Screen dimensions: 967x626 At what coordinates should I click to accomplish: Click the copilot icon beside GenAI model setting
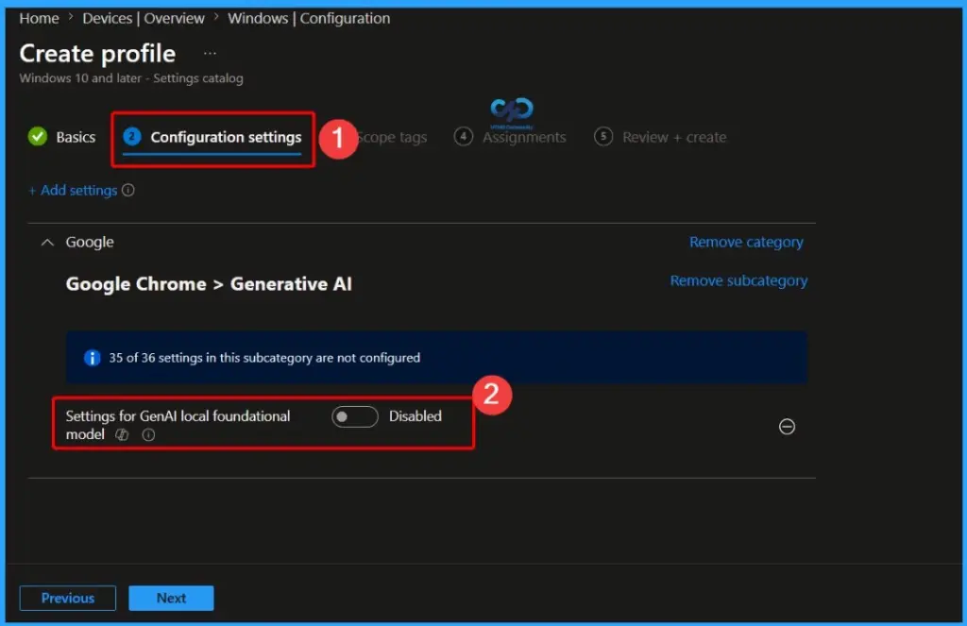(122, 435)
